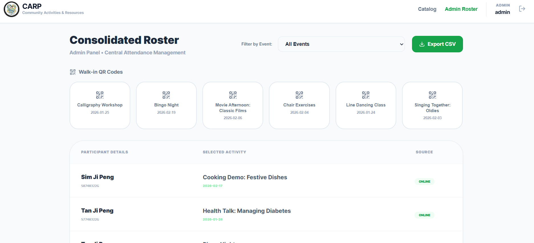Image resolution: width=534 pixels, height=243 pixels.
Task: Open Bingo Night QR code icon
Action: click(166, 95)
